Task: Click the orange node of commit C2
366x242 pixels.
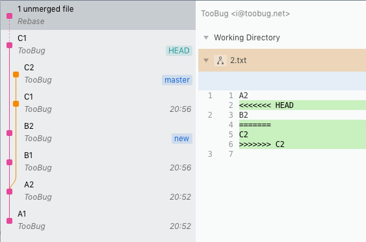Action: click(x=16, y=75)
